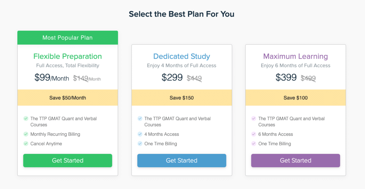Click blue checkmark beside Dedicated plan's TTP GMAT courses

[140, 118]
